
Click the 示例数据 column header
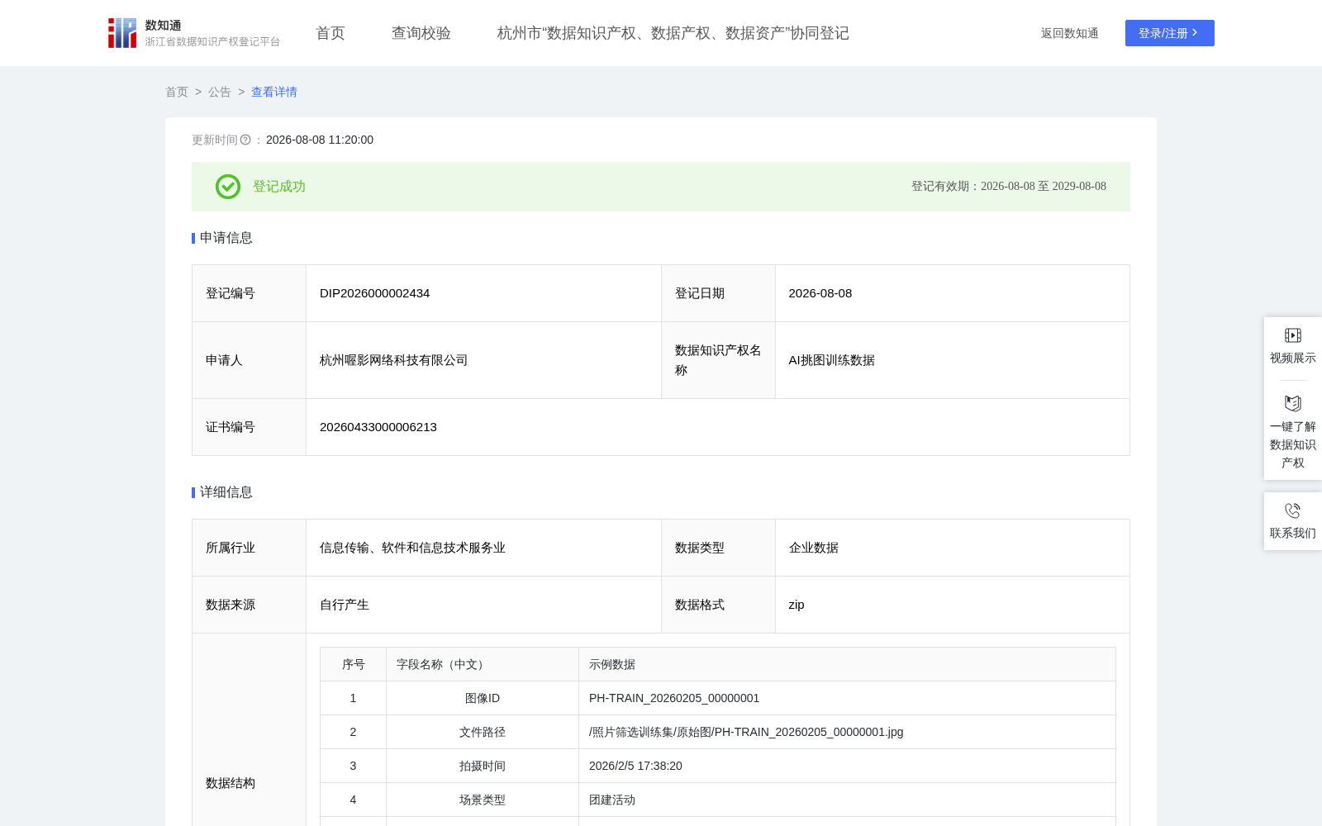pos(847,664)
